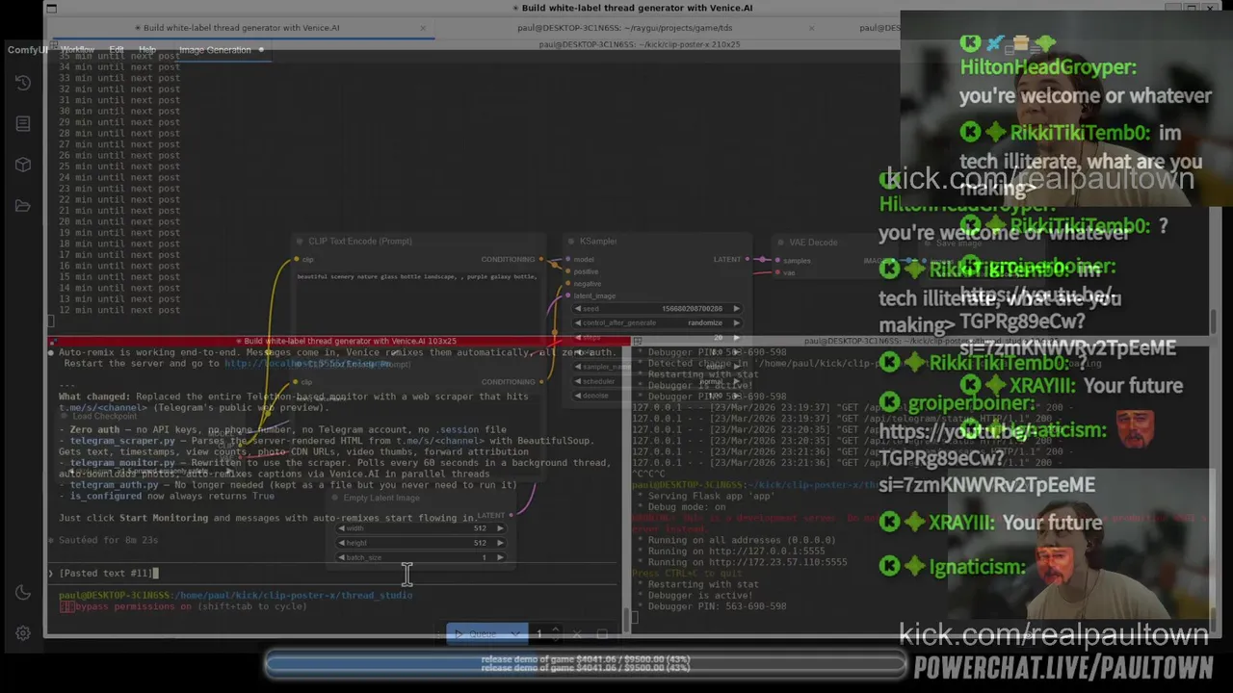Decrease the KSampler seed with its left arrow
The image size is (1233, 693).
click(576, 309)
